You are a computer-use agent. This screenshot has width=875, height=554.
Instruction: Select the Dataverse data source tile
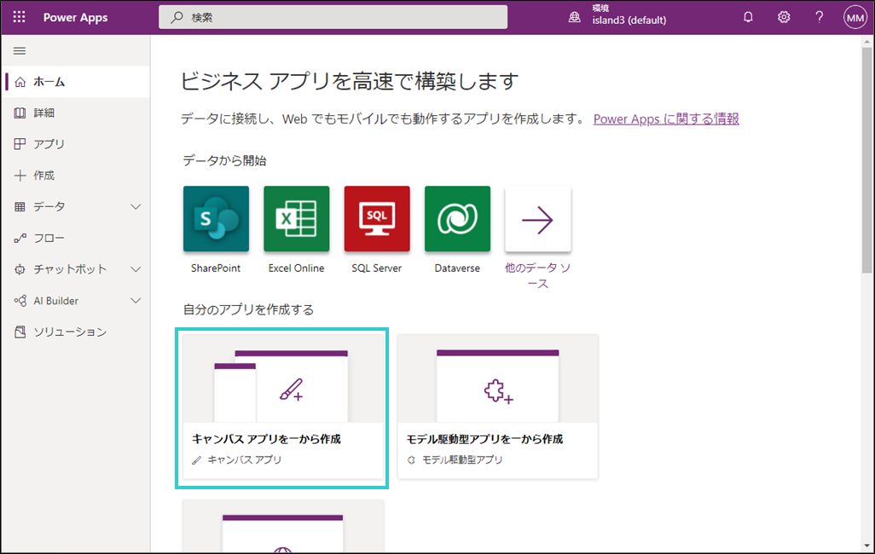click(457, 219)
